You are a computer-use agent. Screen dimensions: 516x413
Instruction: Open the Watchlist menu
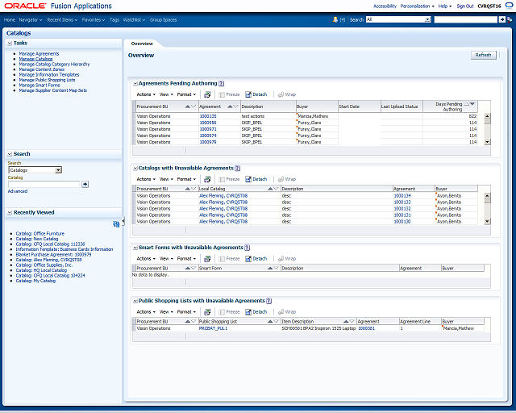134,19
